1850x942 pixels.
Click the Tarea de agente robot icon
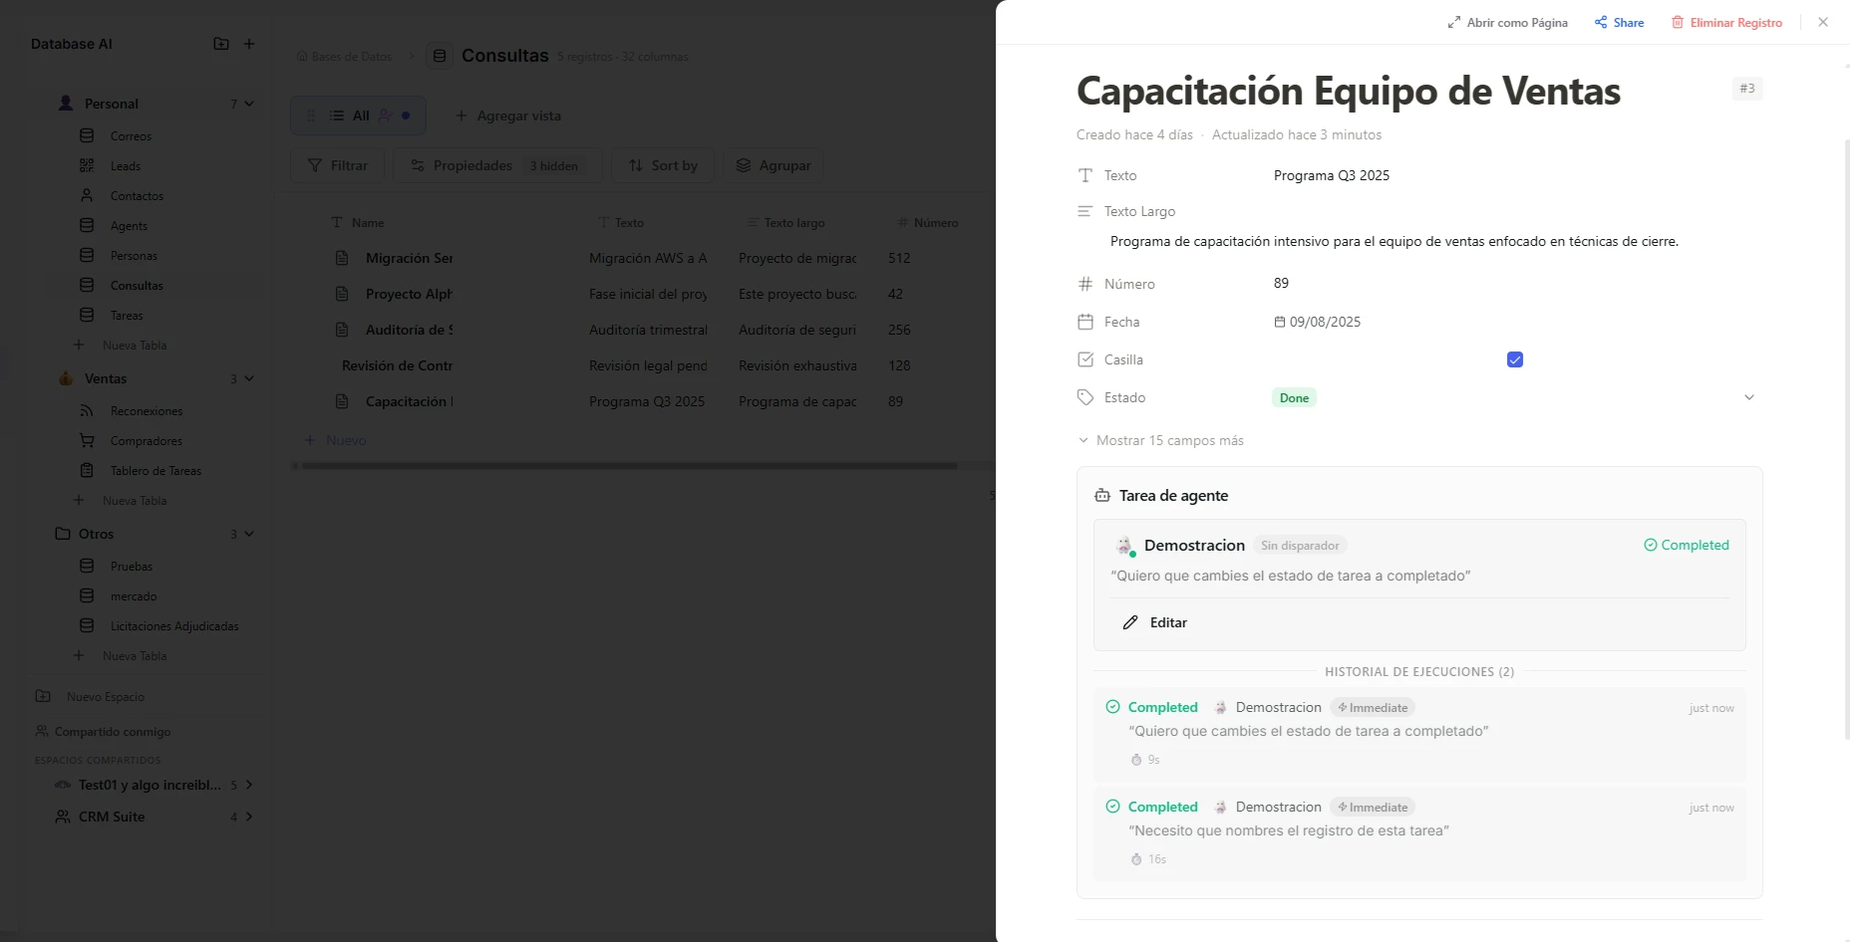[x=1102, y=496]
